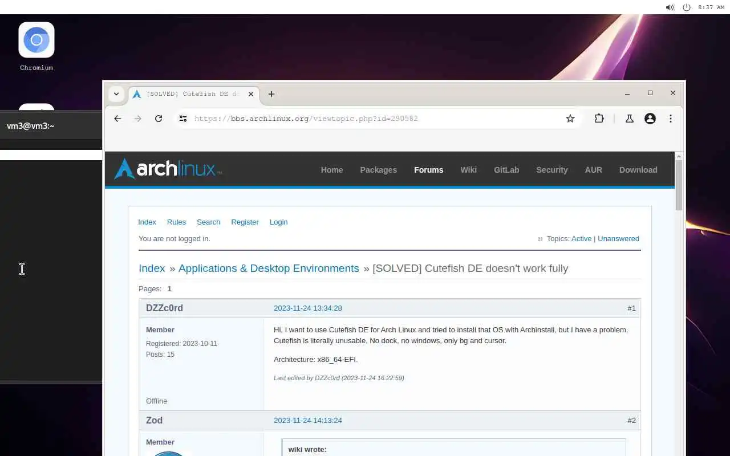The width and height of the screenshot is (730, 456).
Task: Close the Cutefish DE tab
Action: [251, 94]
